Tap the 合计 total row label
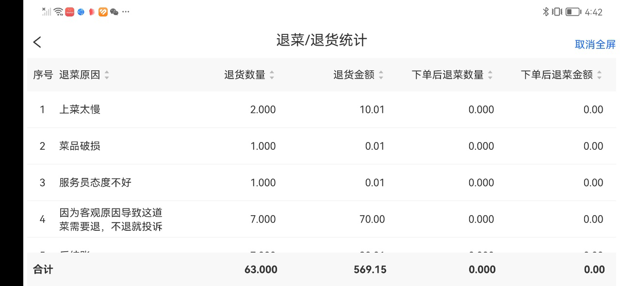Viewport: 620px width, 286px height. click(43, 270)
